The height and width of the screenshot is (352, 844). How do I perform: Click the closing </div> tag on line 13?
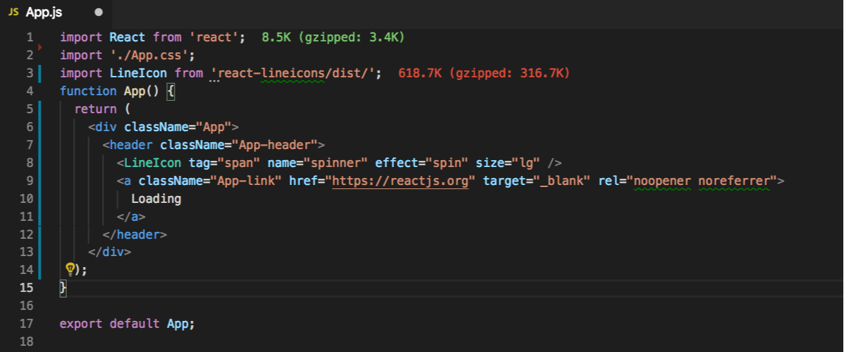(x=110, y=253)
